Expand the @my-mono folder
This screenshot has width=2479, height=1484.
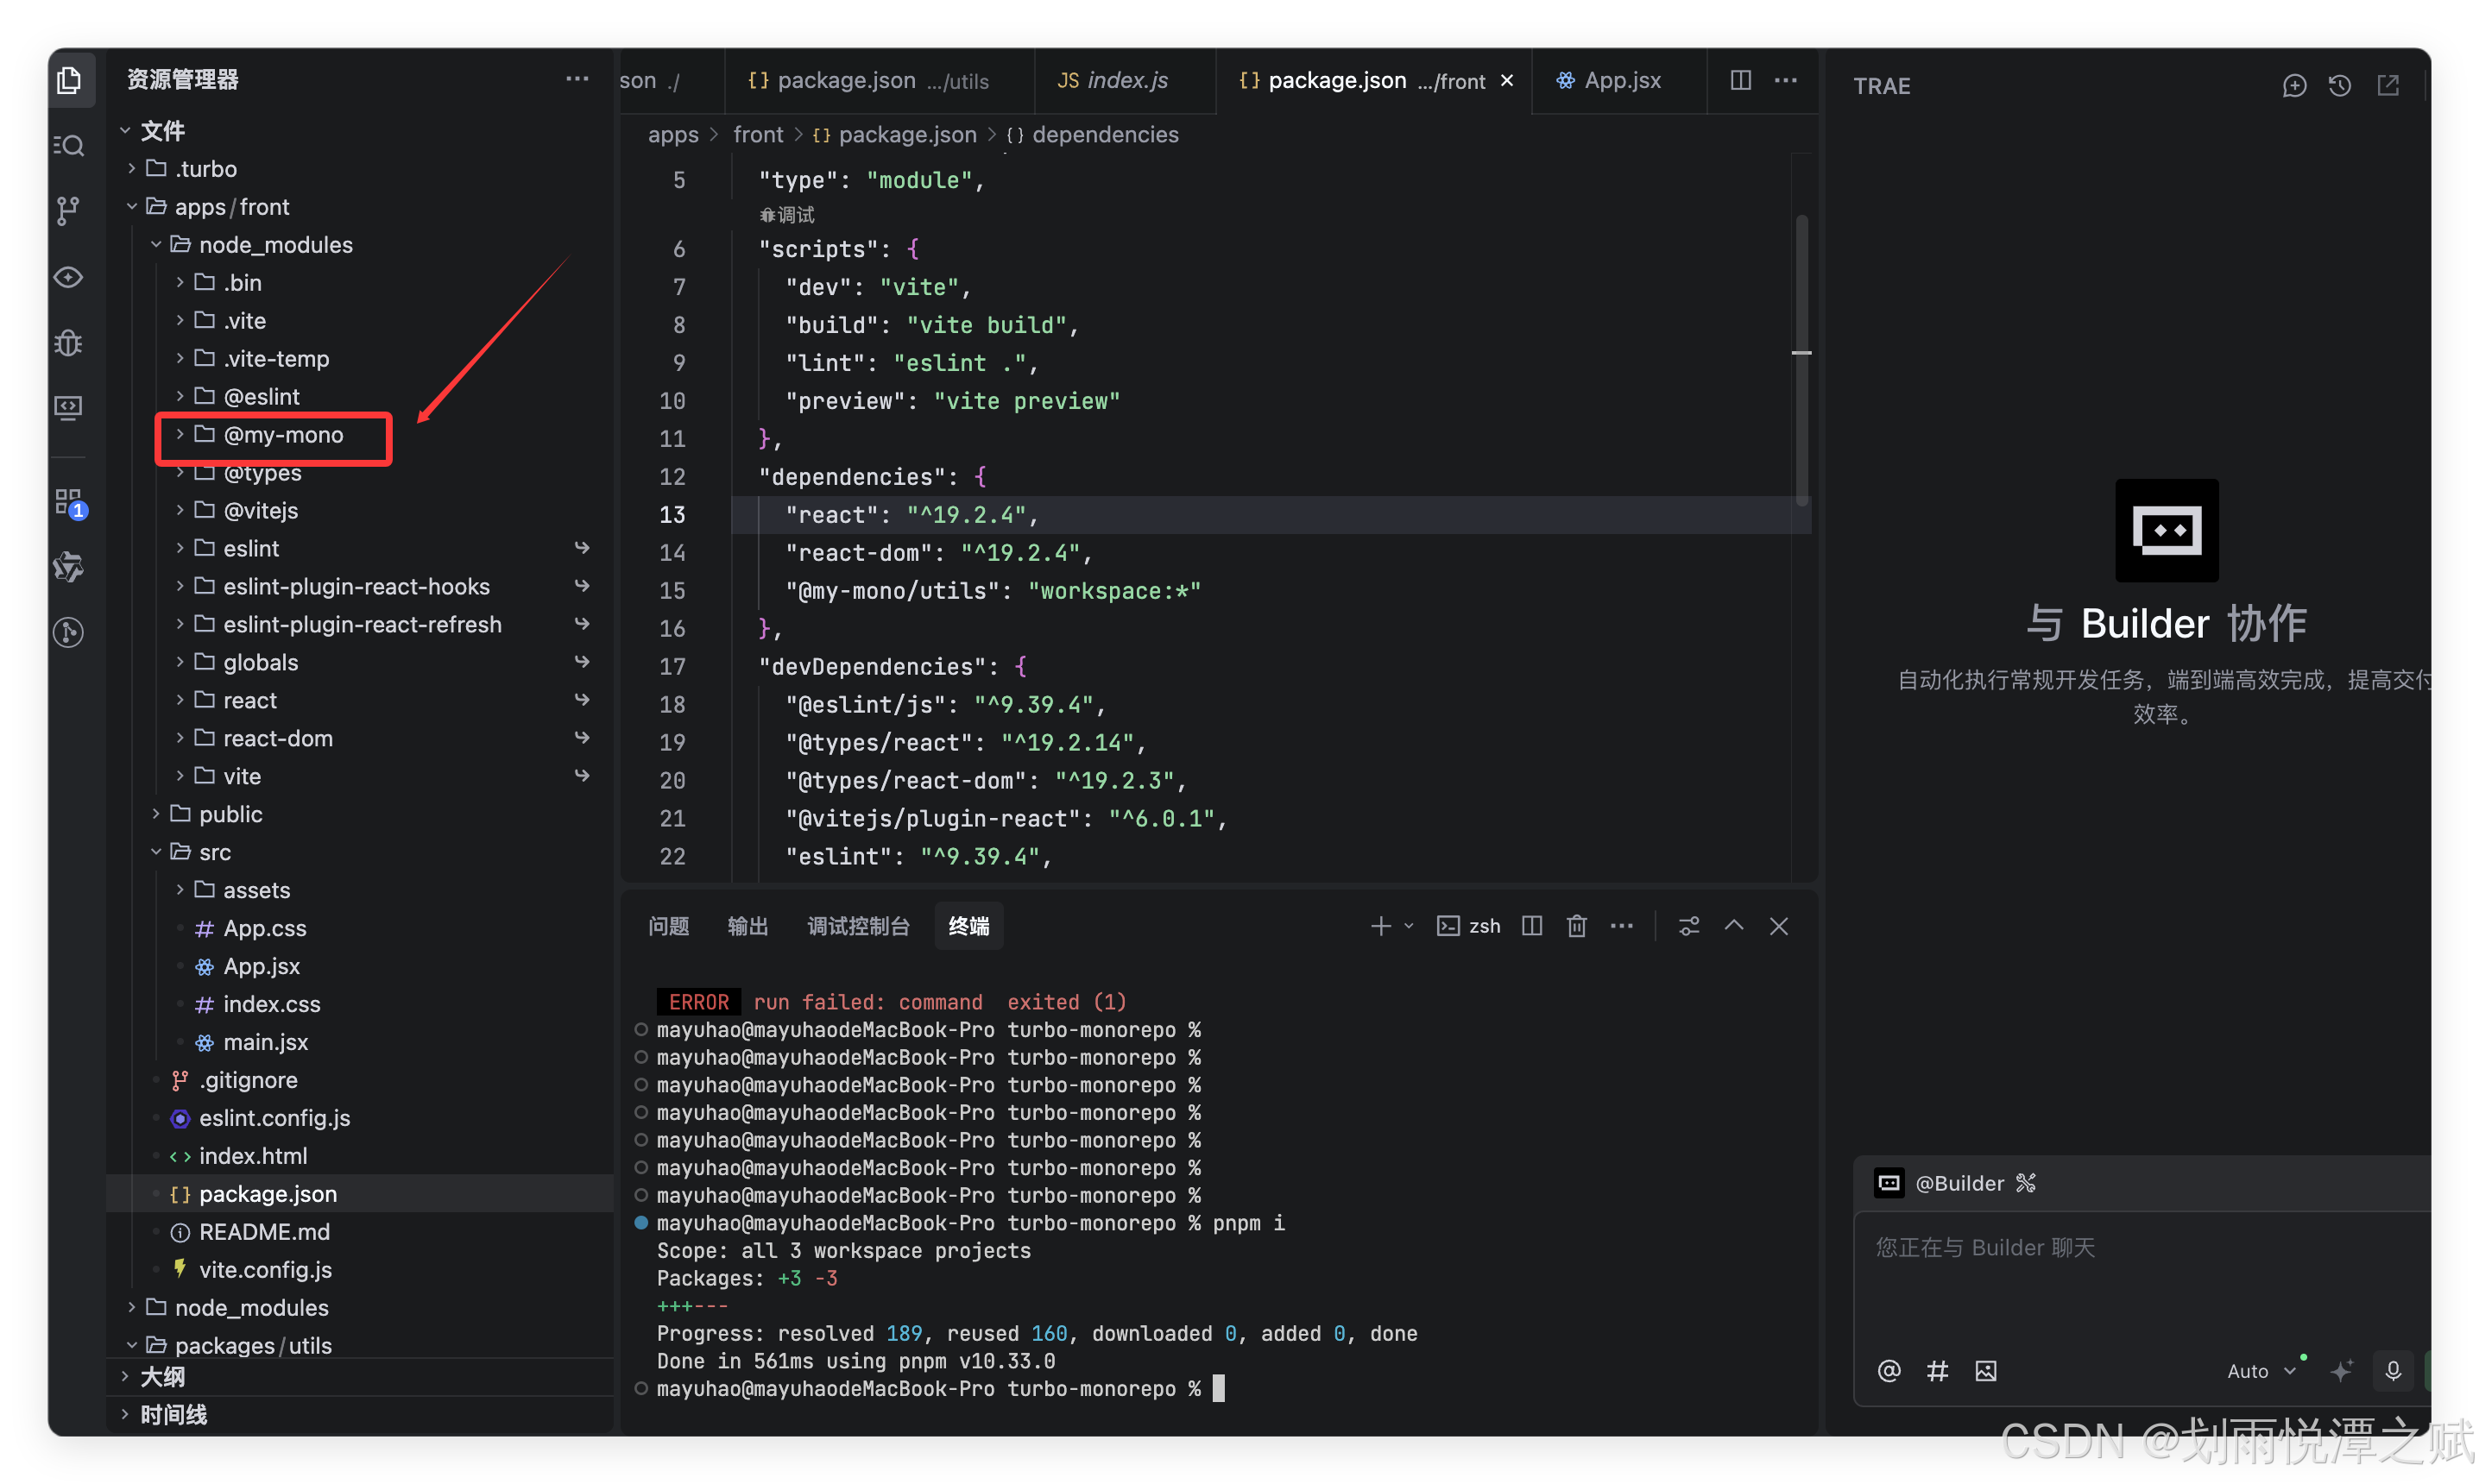click(283, 435)
